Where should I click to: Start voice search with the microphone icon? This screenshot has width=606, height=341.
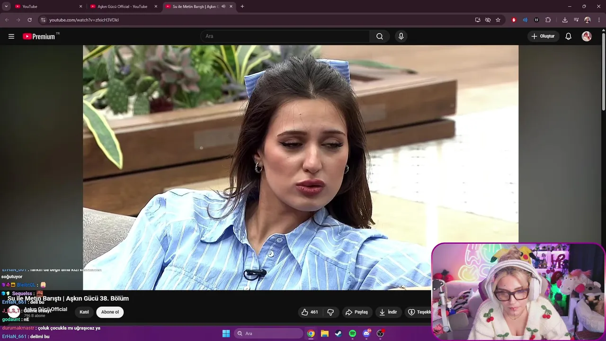click(401, 36)
